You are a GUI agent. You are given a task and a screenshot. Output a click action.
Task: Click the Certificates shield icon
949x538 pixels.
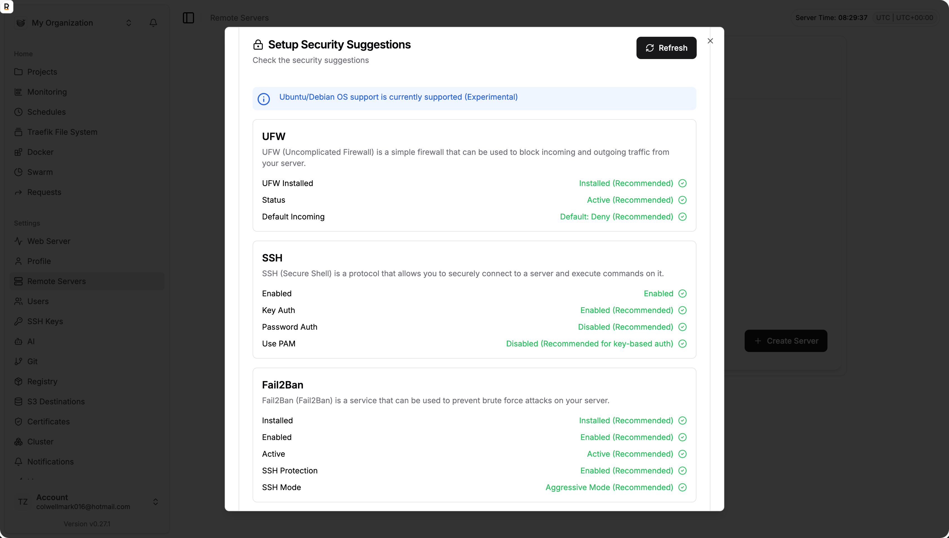coord(18,422)
